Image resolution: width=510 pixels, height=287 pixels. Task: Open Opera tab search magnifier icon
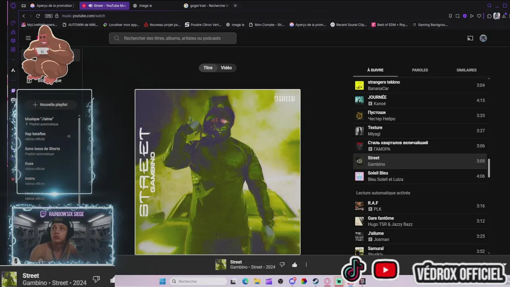point(489,6)
